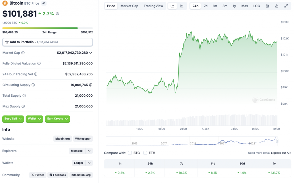Screen dimensions: 294x183
Task: Show Total Supply info icon
Action: (x=24, y=96)
